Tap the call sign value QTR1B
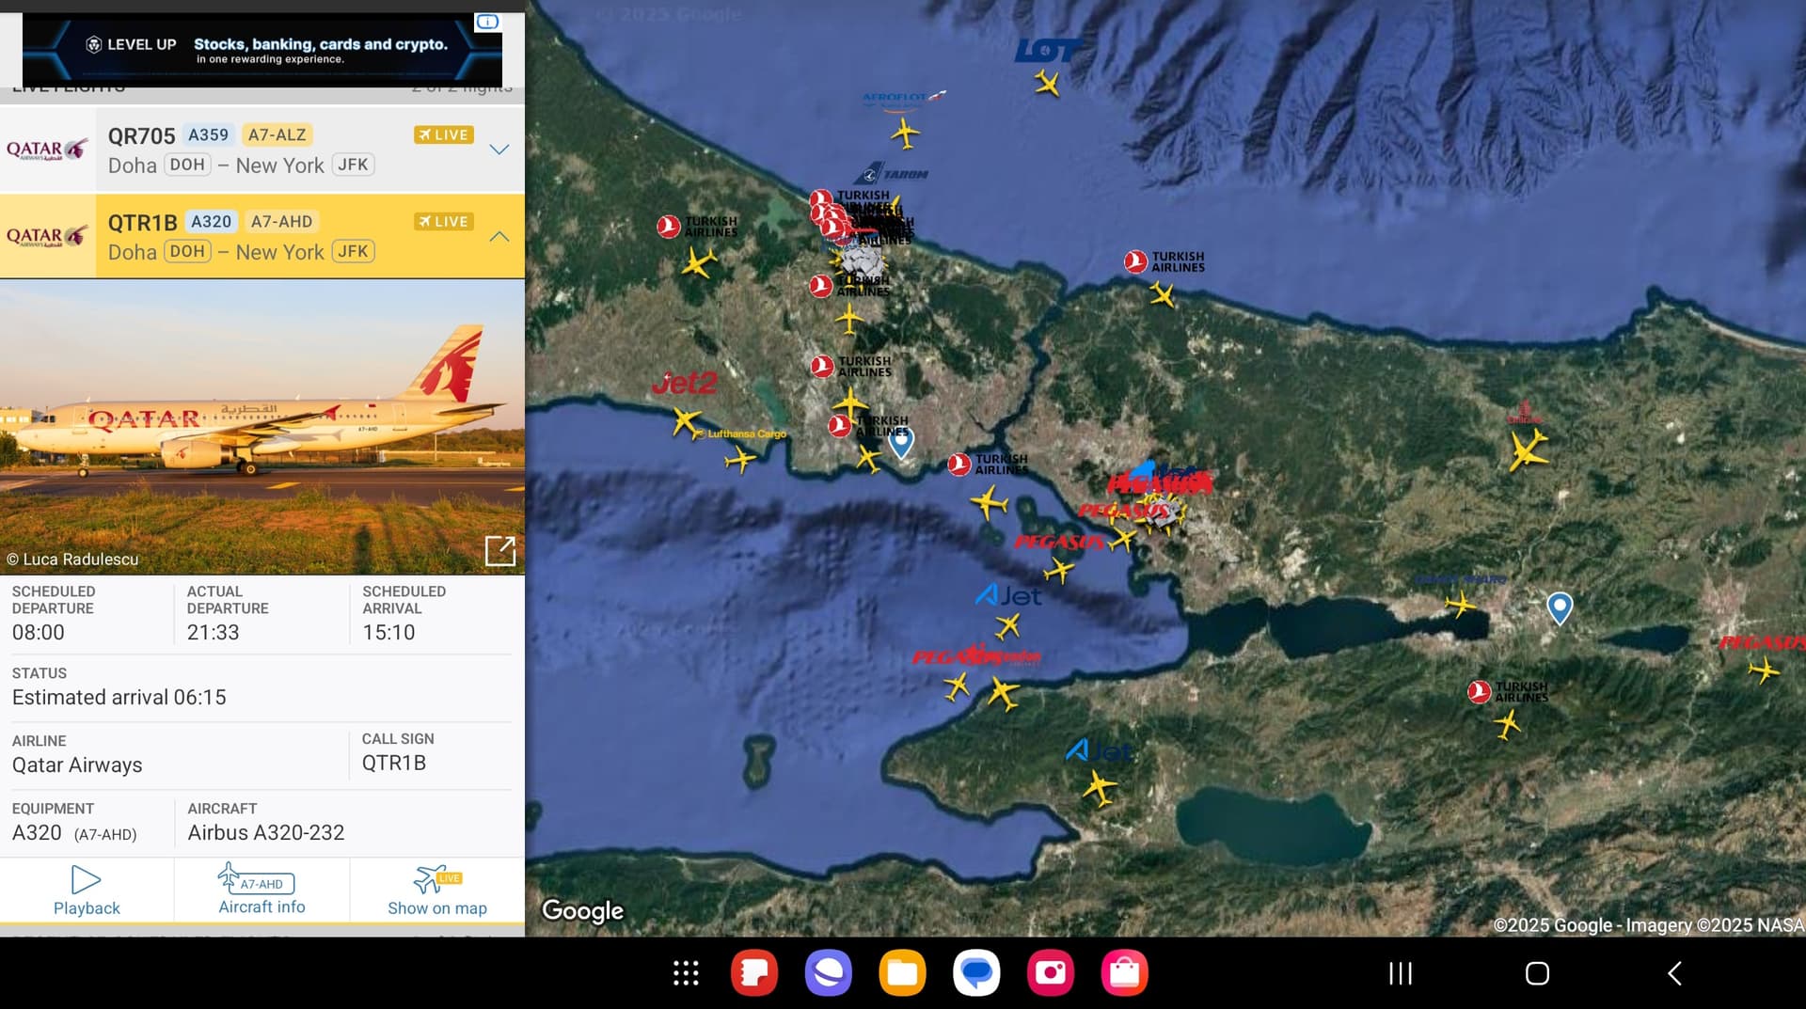The height and width of the screenshot is (1009, 1806). pos(394,763)
